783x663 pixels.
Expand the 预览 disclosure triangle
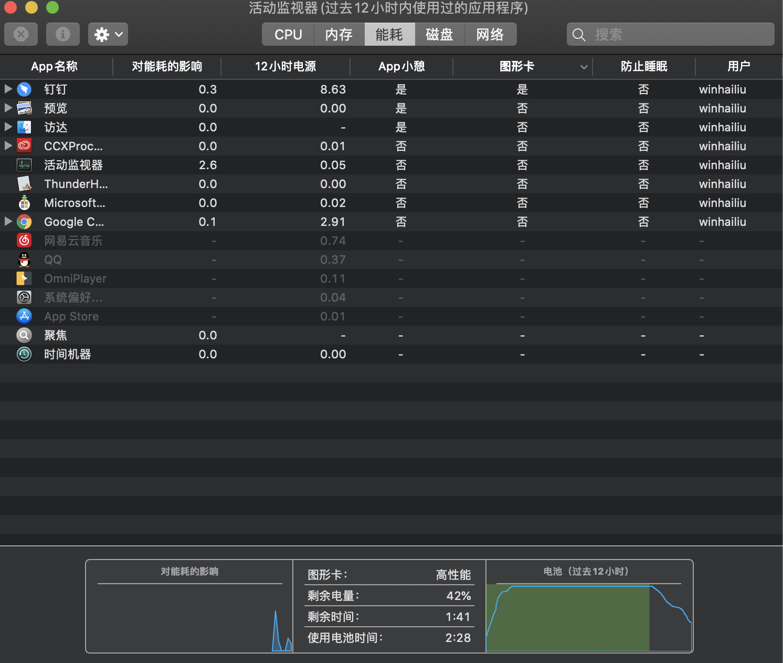[x=8, y=108]
